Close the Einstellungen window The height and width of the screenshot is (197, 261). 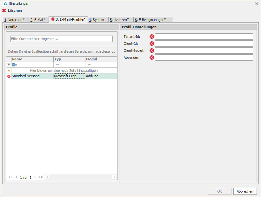coord(257,3)
